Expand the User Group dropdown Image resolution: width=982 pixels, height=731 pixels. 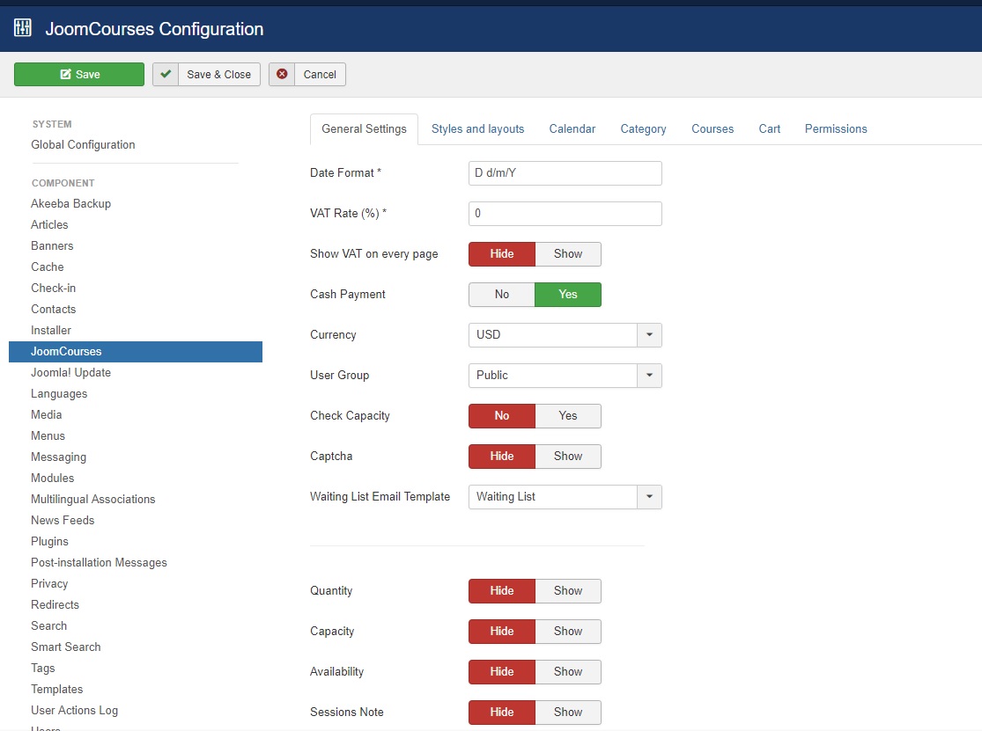point(649,375)
